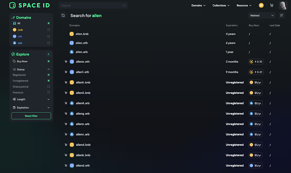Click $5/yr price for allenh.bnb
The height and width of the screenshot is (173, 291).
256,82
